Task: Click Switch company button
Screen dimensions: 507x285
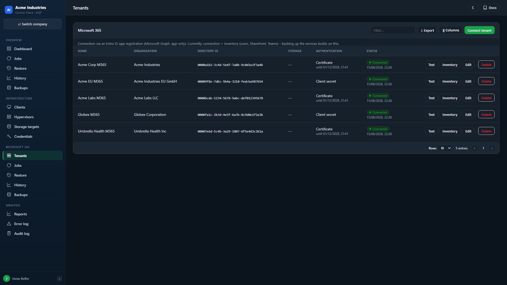Action: pyautogui.click(x=32, y=24)
